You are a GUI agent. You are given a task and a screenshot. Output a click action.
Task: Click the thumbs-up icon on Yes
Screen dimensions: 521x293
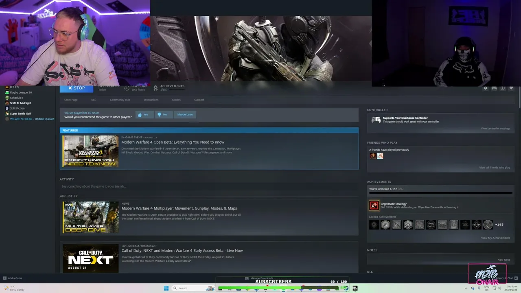[140, 115]
